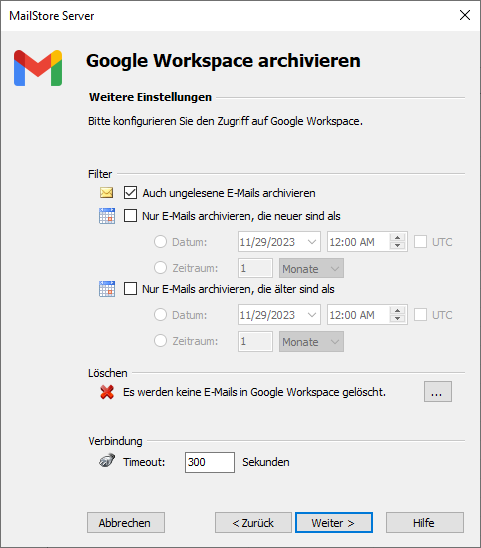Go back with the '< Zurück' button

[x=253, y=523]
